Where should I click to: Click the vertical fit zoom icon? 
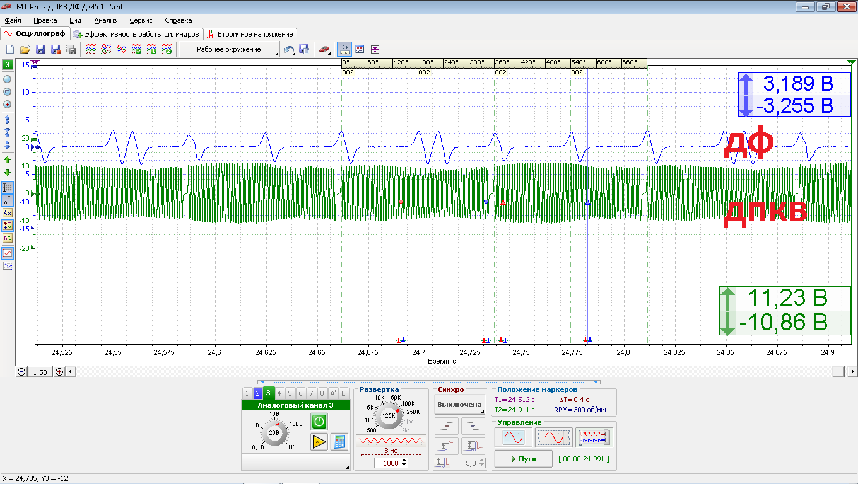pyautogui.click(x=8, y=92)
